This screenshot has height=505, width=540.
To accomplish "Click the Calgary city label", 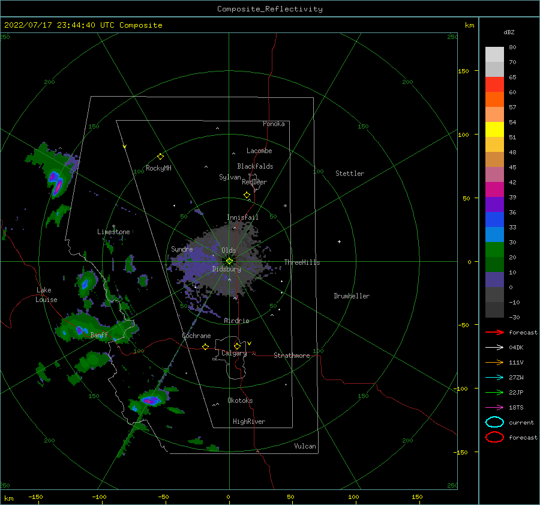I will [x=234, y=353].
